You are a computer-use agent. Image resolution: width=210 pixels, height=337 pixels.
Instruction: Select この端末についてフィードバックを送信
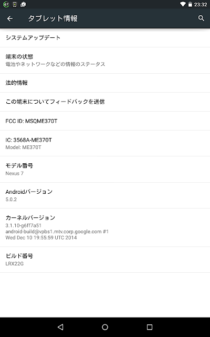pos(105,102)
